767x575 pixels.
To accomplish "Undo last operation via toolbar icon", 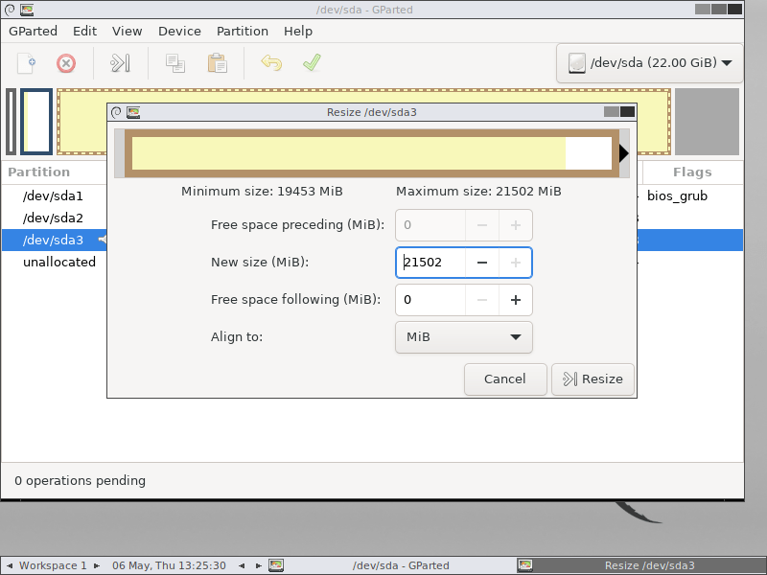I will click(x=271, y=62).
